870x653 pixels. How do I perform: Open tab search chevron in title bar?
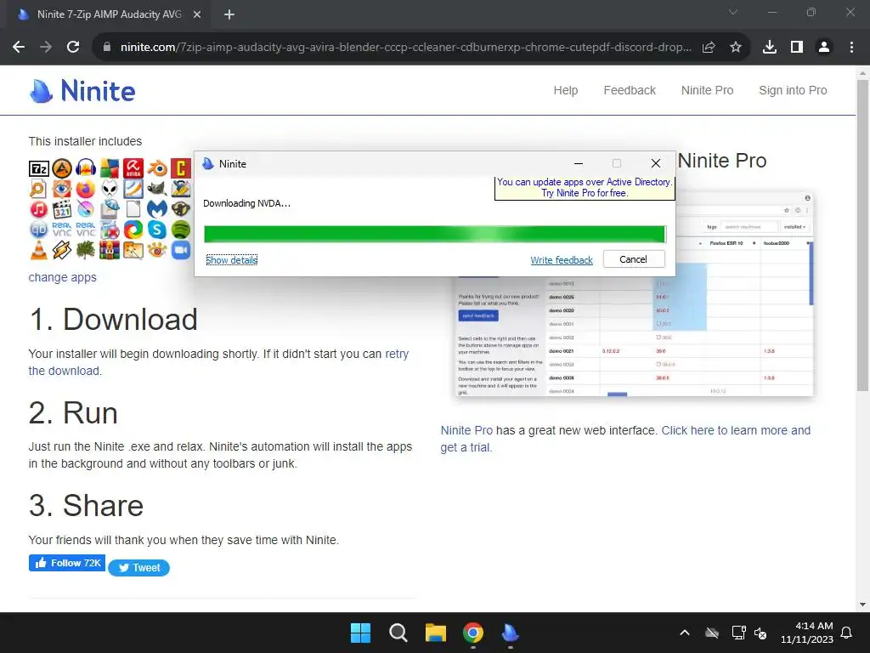[x=733, y=12]
